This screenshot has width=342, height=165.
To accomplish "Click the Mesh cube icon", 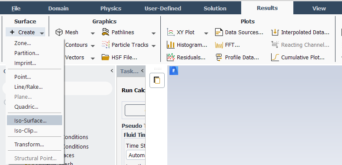I will [59, 32].
